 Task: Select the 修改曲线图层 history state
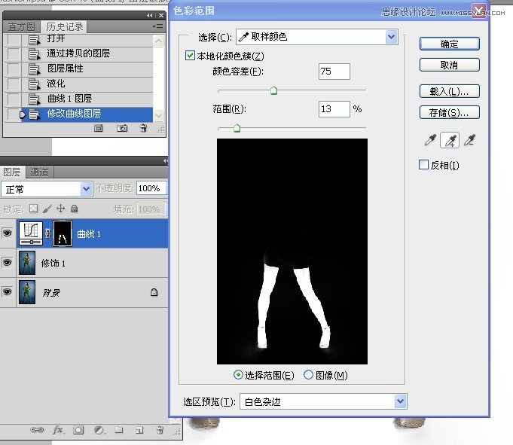click(87, 114)
